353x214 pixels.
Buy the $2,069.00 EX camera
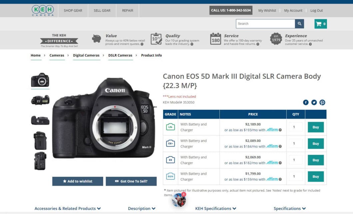(316, 160)
